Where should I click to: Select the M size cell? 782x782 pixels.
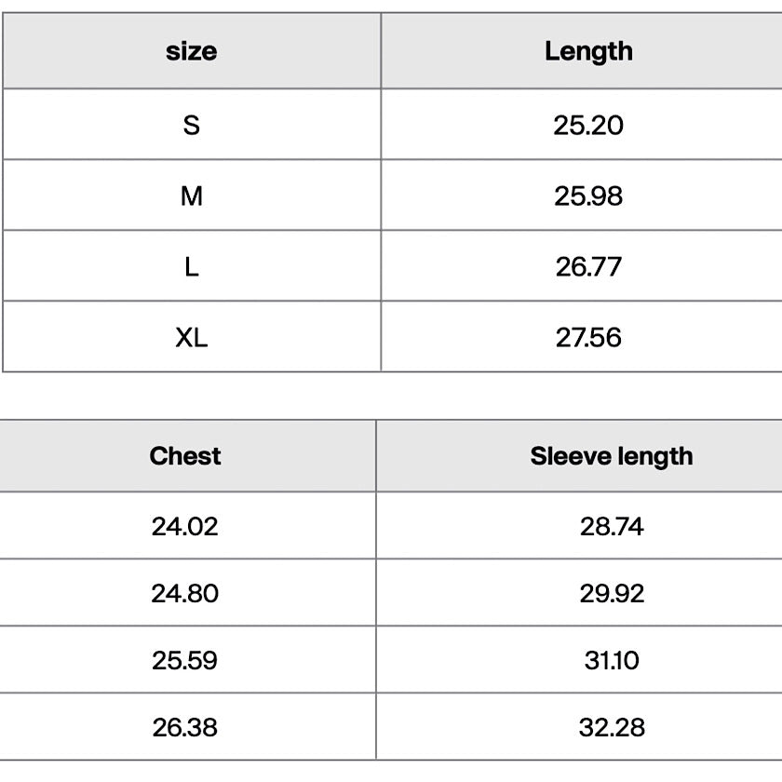pos(192,195)
